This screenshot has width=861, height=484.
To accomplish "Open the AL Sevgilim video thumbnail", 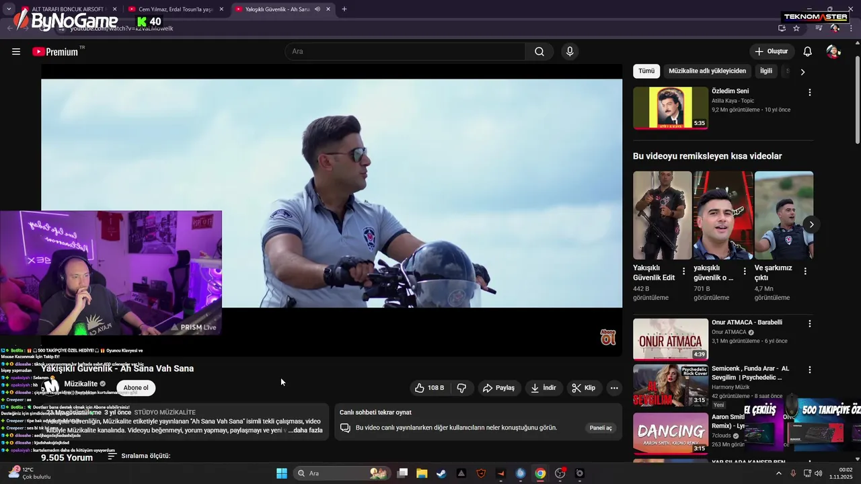I will click(x=671, y=386).
